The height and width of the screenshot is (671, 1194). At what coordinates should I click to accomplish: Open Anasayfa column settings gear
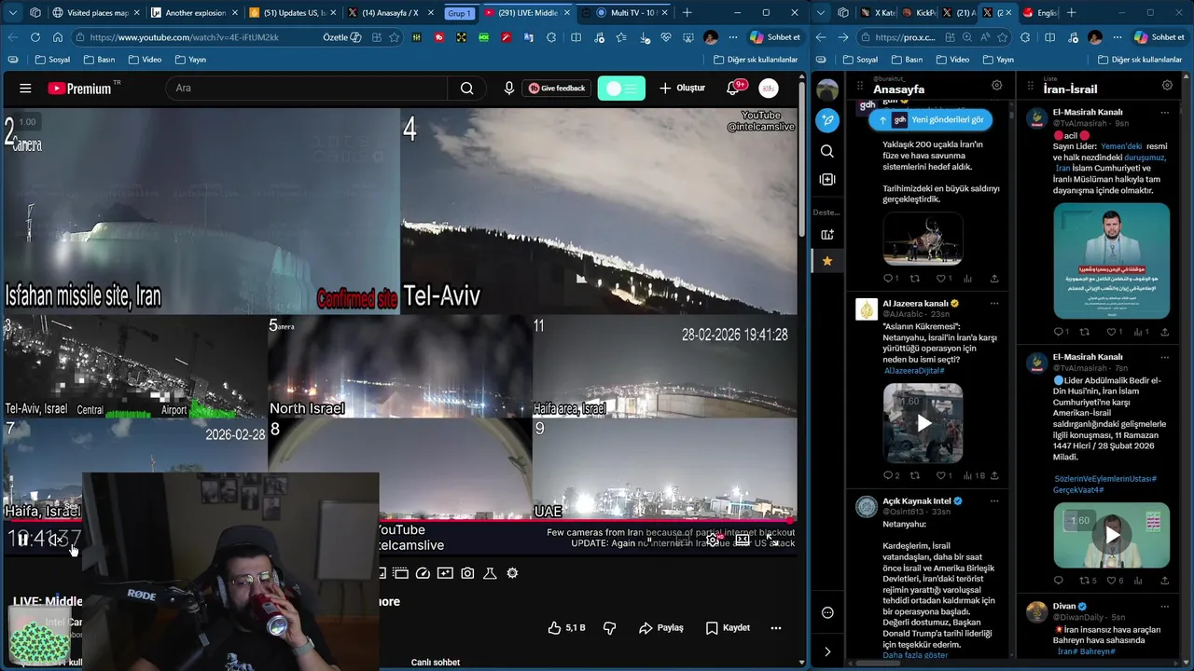tap(996, 86)
